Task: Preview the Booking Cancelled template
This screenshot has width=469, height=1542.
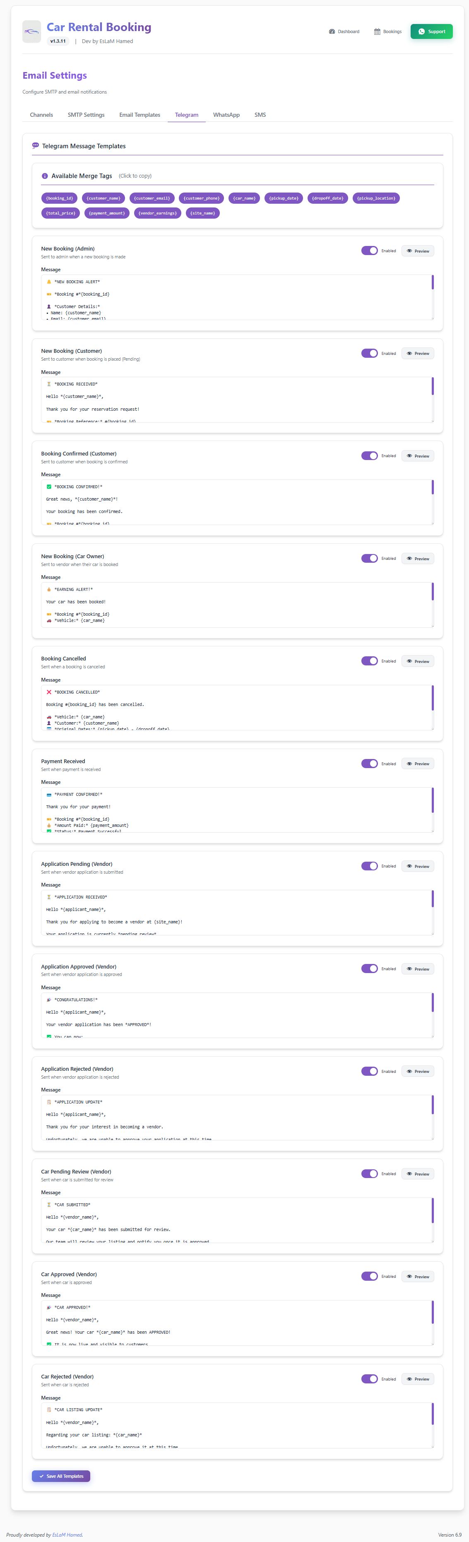Action: (x=418, y=661)
